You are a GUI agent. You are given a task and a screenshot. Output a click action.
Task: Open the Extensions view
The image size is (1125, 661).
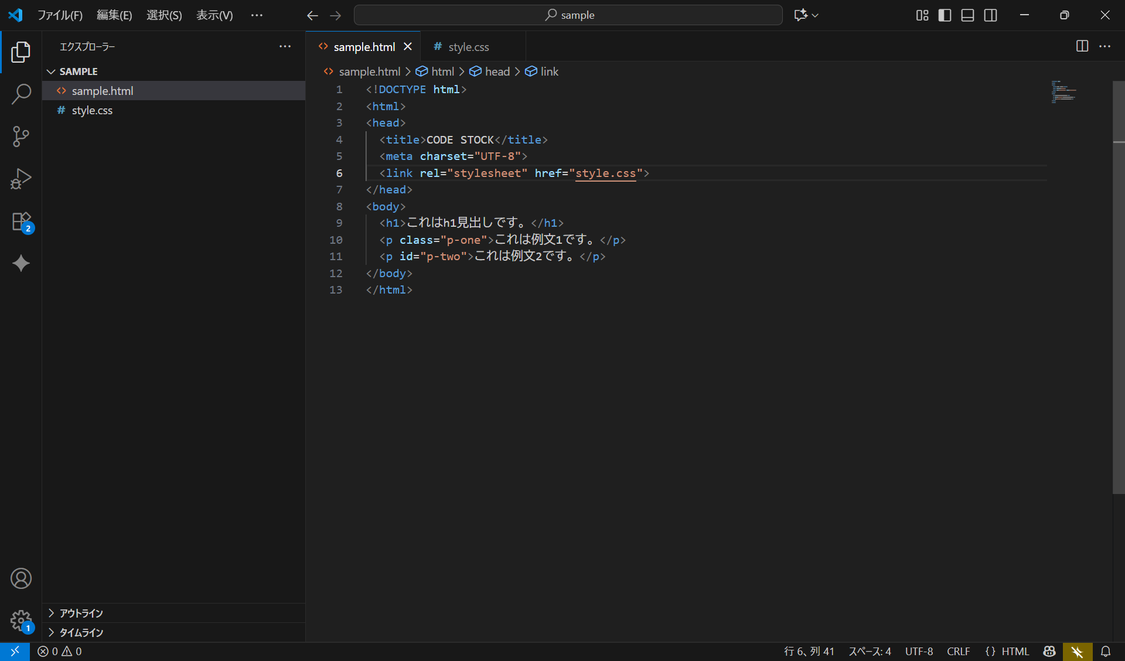pyautogui.click(x=21, y=221)
